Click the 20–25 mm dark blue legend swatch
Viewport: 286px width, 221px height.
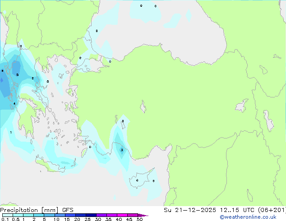click(81, 215)
